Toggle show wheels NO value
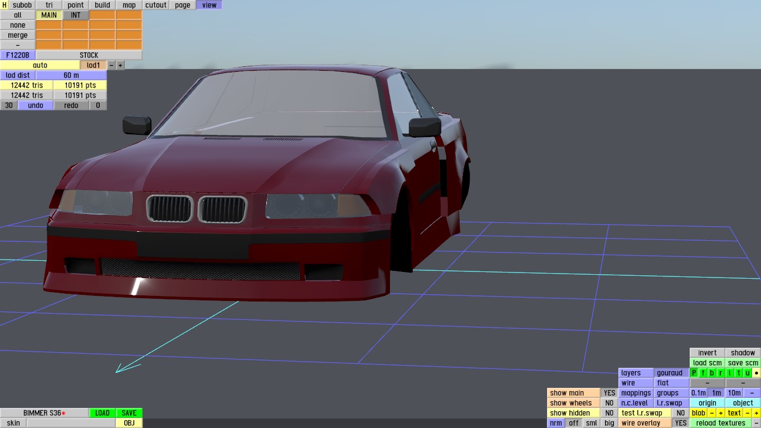Image resolution: width=761 pixels, height=428 pixels. click(x=609, y=403)
